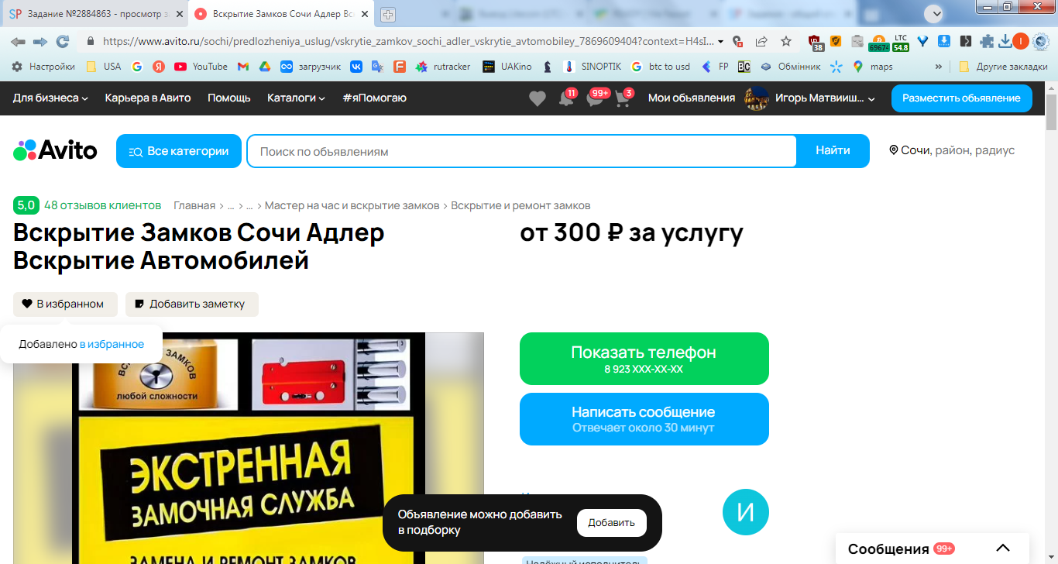Viewport: 1058px width, 564px height.
Task: Click Сочи, район, радиус location selector
Action: click(952, 150)
